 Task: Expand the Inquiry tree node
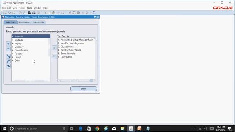(x=13, y=43)
